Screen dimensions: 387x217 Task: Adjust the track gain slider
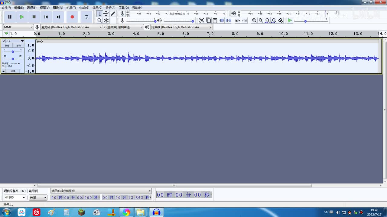pyautogui.click(x=13, y=51)
